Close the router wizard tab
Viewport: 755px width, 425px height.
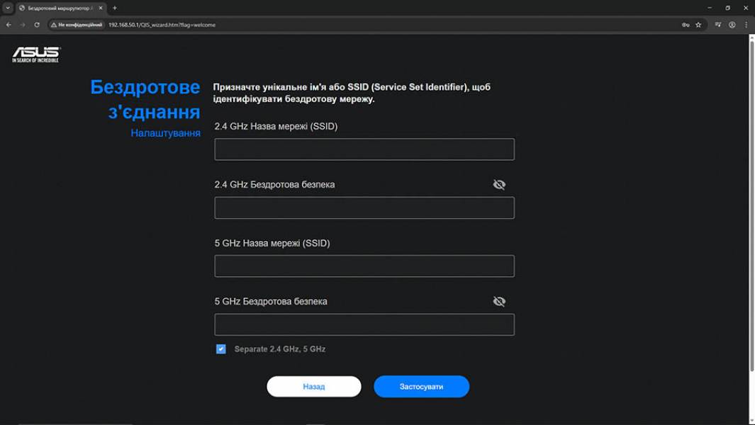pyautogui.click(x=101, y=8)
